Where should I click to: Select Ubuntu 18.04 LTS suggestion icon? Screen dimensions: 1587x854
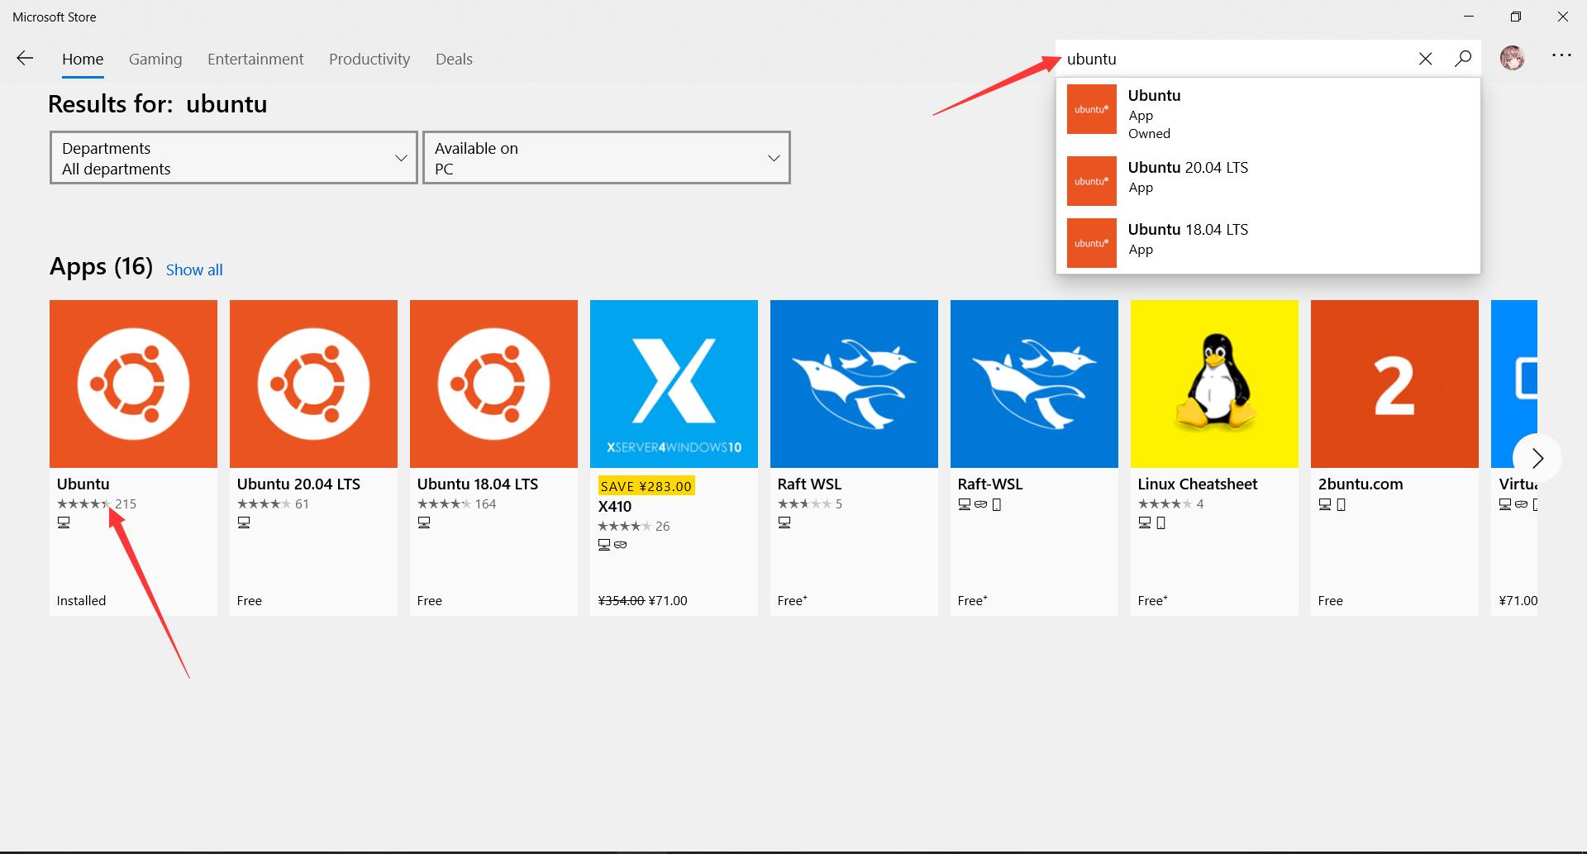[1091, 243]
